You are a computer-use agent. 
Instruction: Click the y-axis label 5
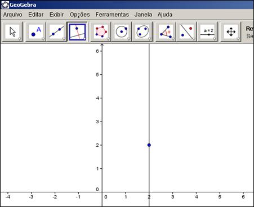[x=97, y=74]
